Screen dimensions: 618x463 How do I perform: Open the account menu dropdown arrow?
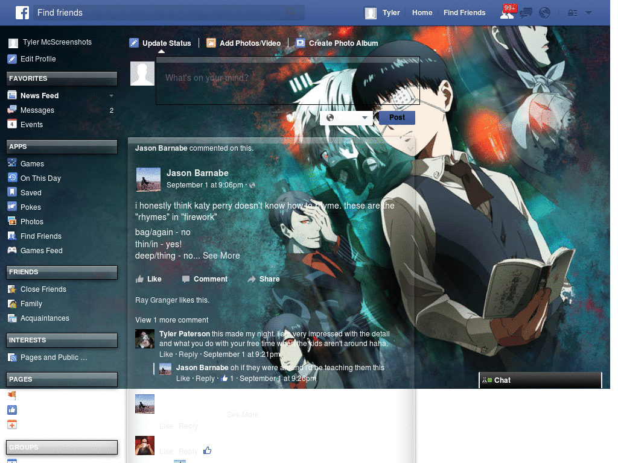pyautogui.click(x=588, y=13)
